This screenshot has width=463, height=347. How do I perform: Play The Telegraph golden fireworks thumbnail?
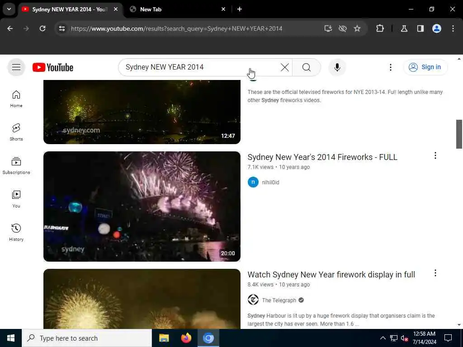142,299
